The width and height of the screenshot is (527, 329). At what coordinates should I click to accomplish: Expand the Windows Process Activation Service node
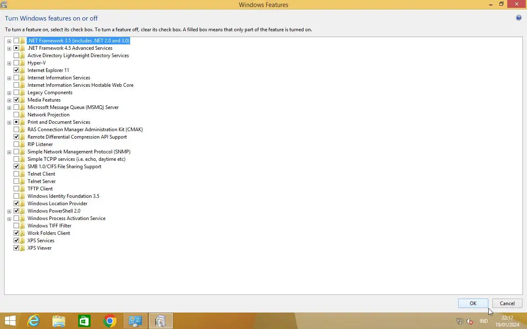pos(9,219)
